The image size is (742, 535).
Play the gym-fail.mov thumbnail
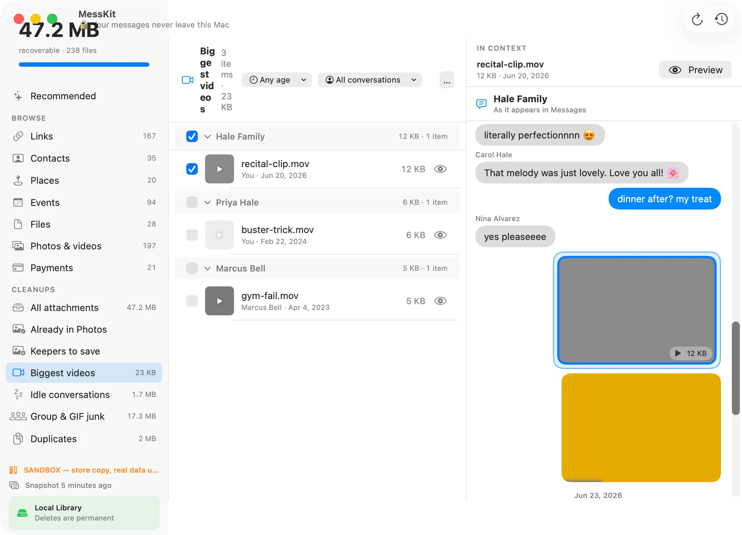point(220,301)
